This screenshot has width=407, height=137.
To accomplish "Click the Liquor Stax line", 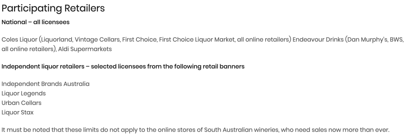I will pyautogui.click(x=17, y=113).
